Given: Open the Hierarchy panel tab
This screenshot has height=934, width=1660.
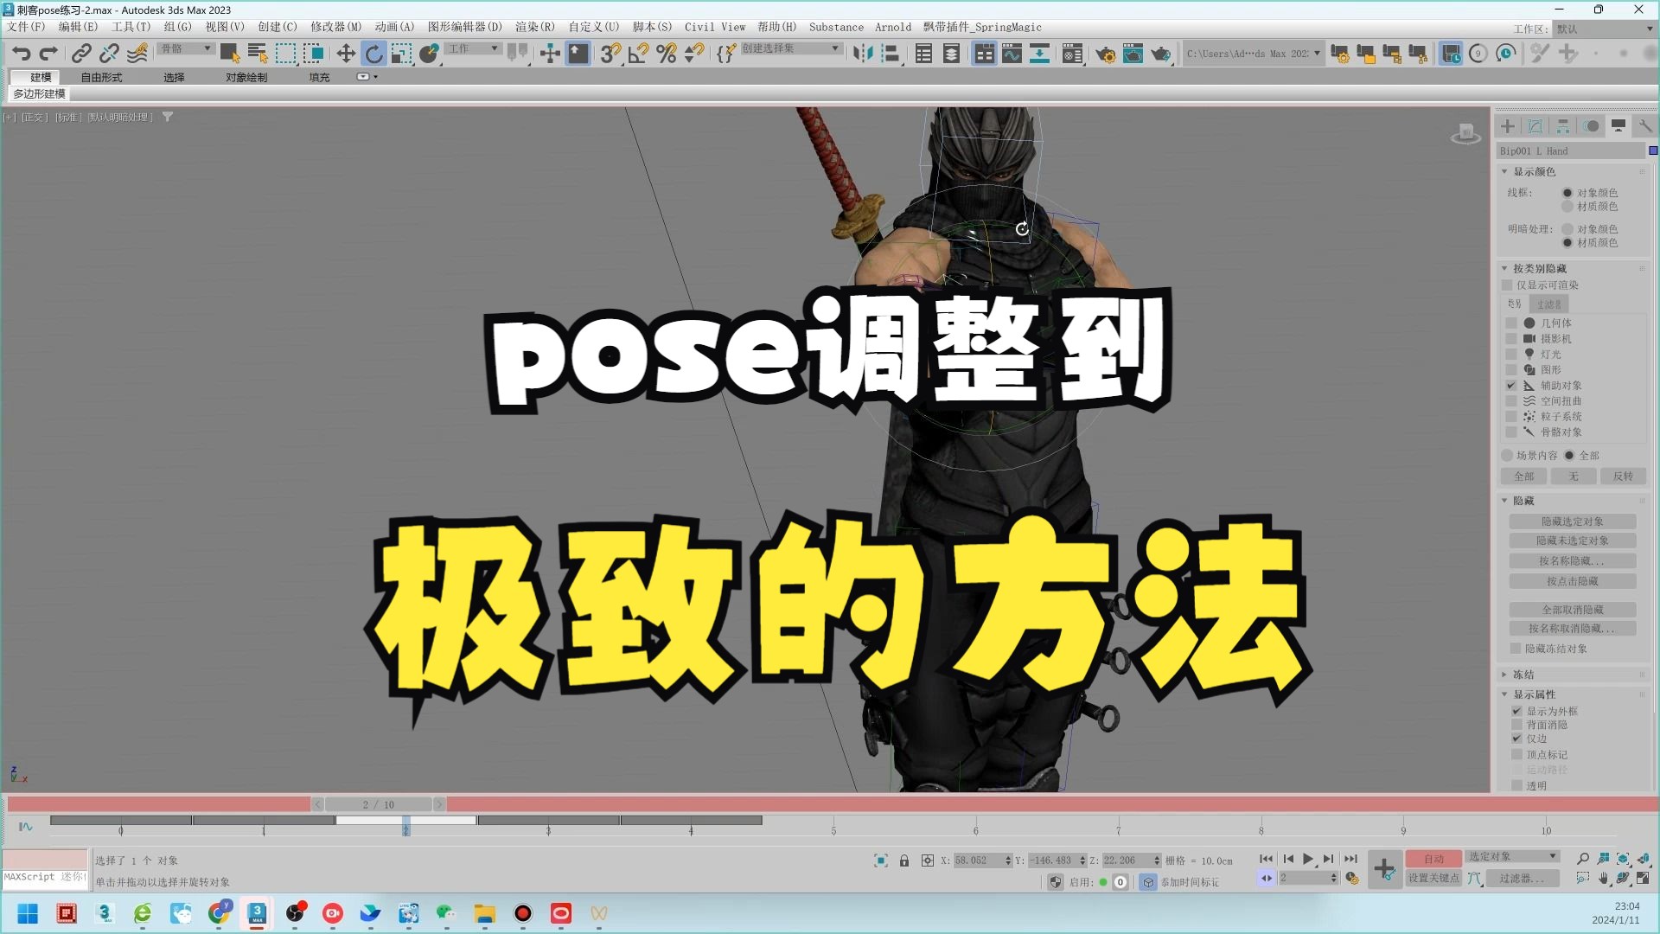Looking at the screenshot, I should 1563,126.
